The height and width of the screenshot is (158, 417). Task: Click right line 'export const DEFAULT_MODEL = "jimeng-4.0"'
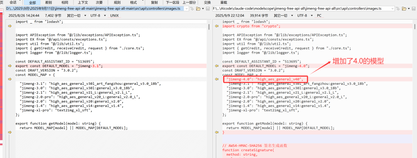[x=266, y=66]
